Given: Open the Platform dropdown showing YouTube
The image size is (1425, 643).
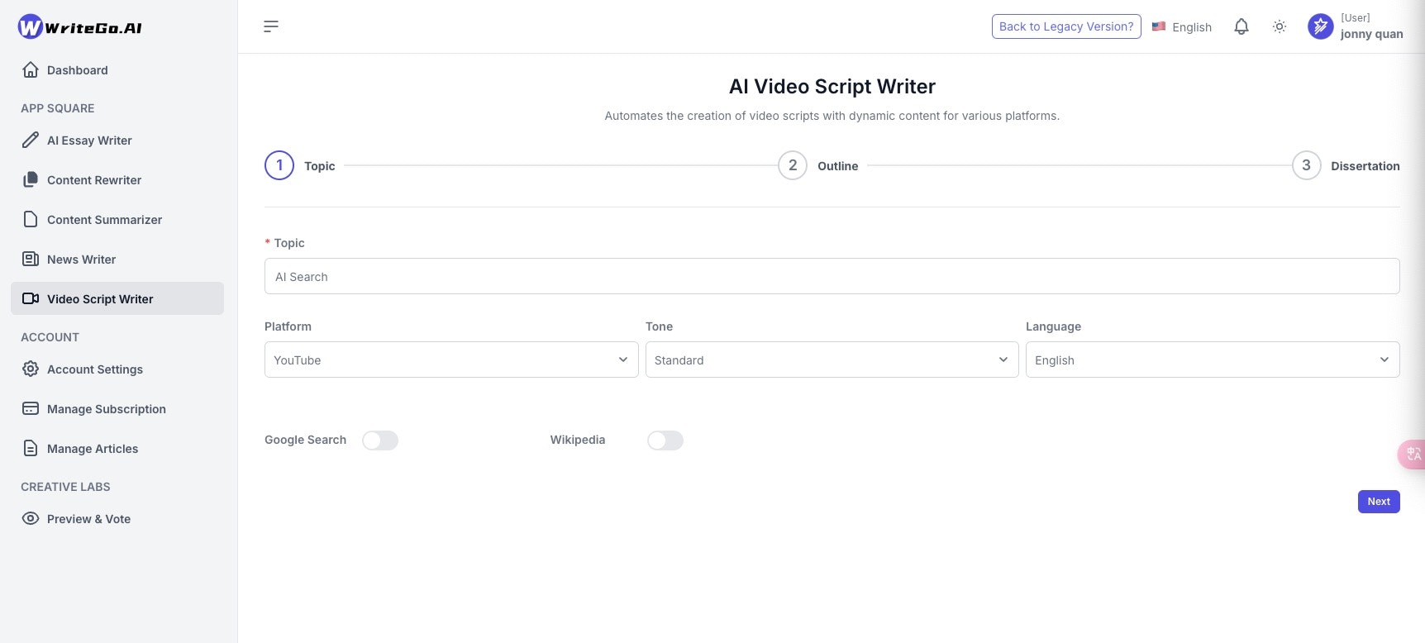Looking at the screenshot, I should (451, 360).
